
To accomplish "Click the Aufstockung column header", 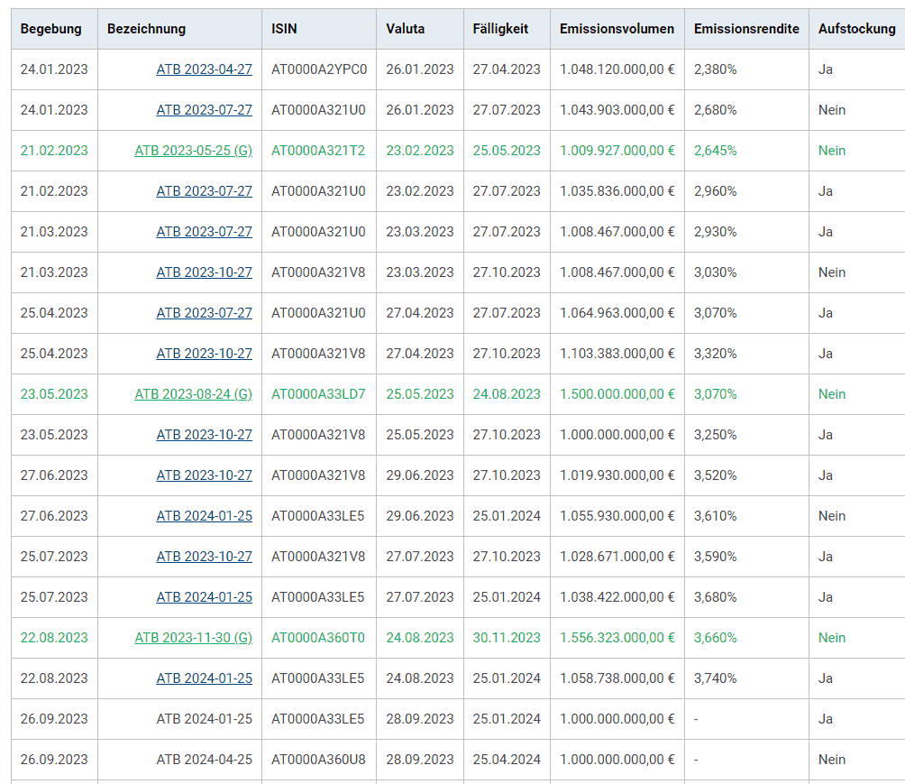I will click(856, 29).
